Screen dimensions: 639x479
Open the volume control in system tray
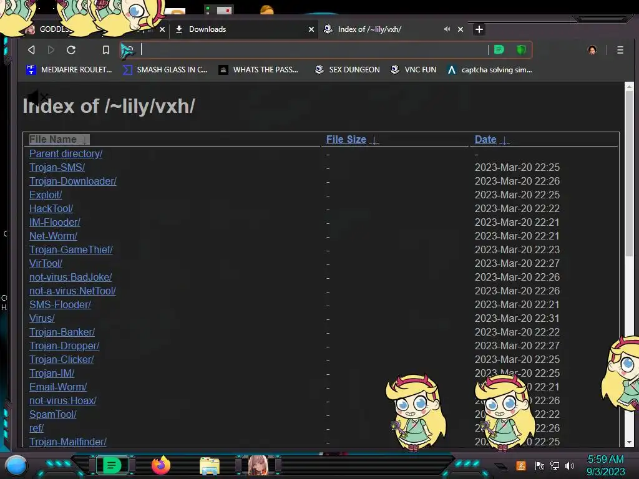coord(570,466)
